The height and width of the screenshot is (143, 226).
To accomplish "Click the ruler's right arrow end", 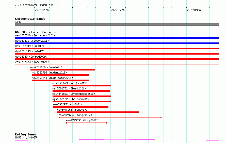I will tap(218, 8).
